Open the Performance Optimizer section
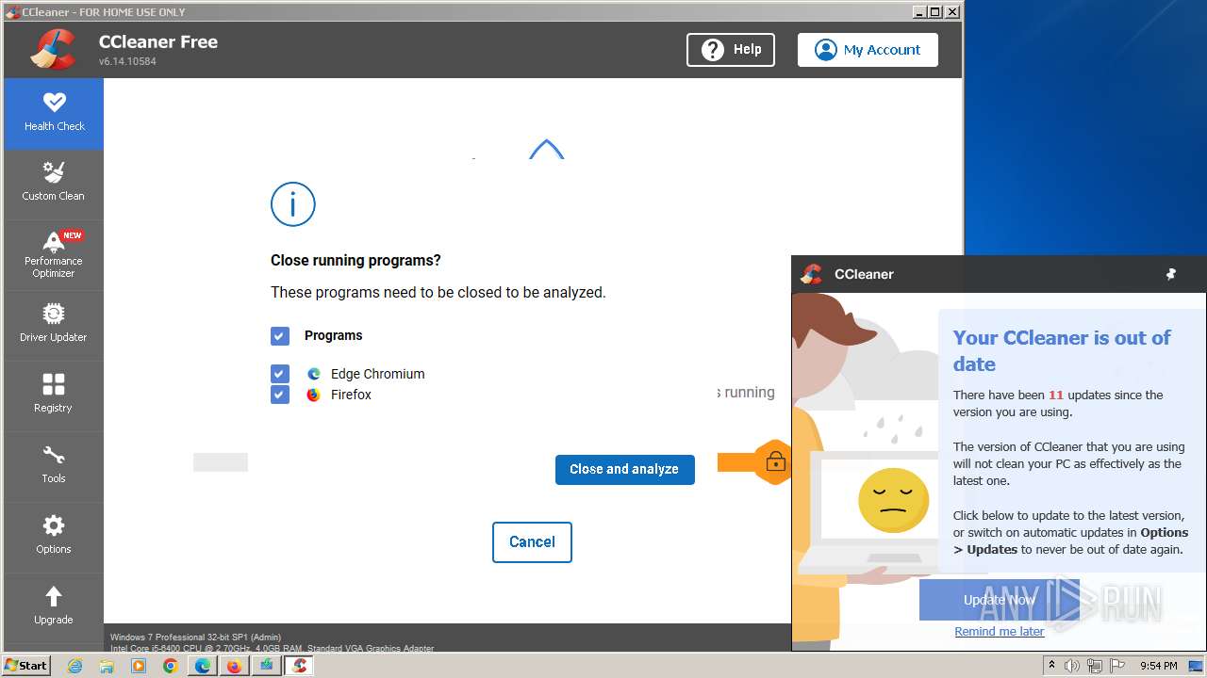Image resolution: width=1207 pixels, height=678 pixels. tap(54, 255)
